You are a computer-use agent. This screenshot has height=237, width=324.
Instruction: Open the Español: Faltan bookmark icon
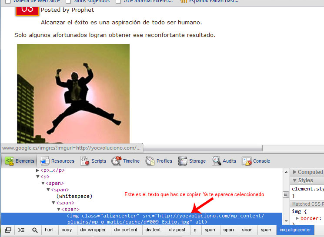click(184, 1)
